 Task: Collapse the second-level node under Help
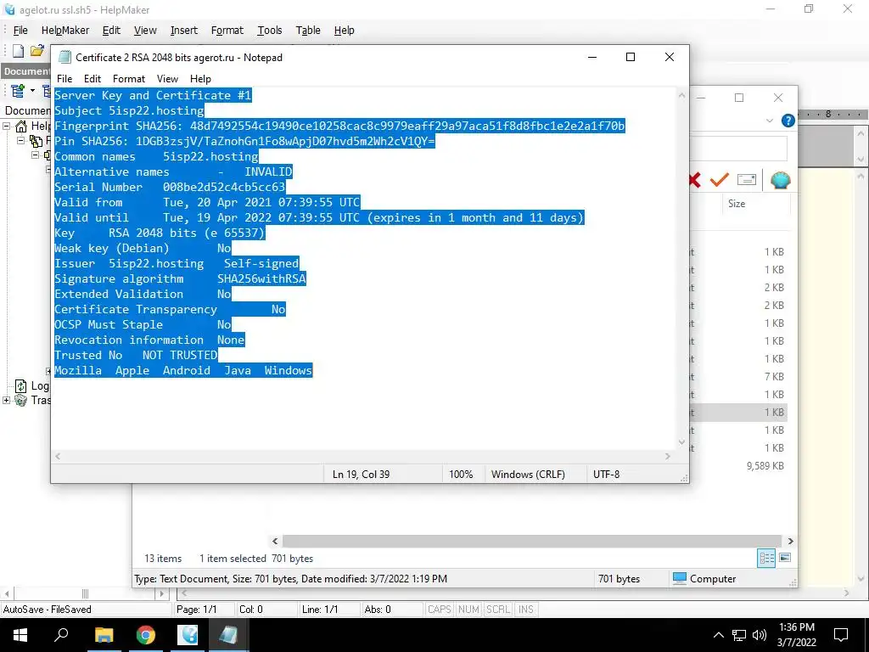point(21,140)
